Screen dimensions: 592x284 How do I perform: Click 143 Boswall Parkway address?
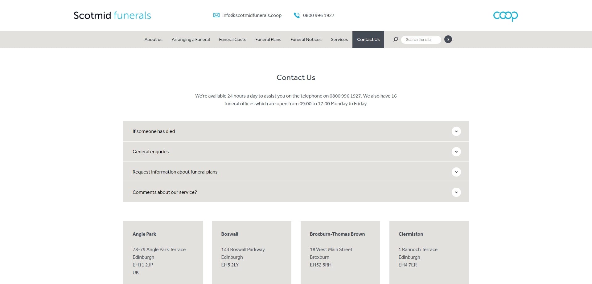coord(243,250)
